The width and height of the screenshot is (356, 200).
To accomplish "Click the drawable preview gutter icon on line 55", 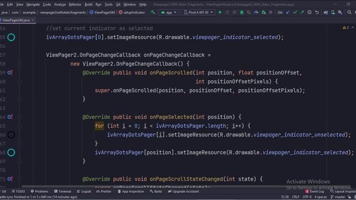I will (x=11, y=37).
